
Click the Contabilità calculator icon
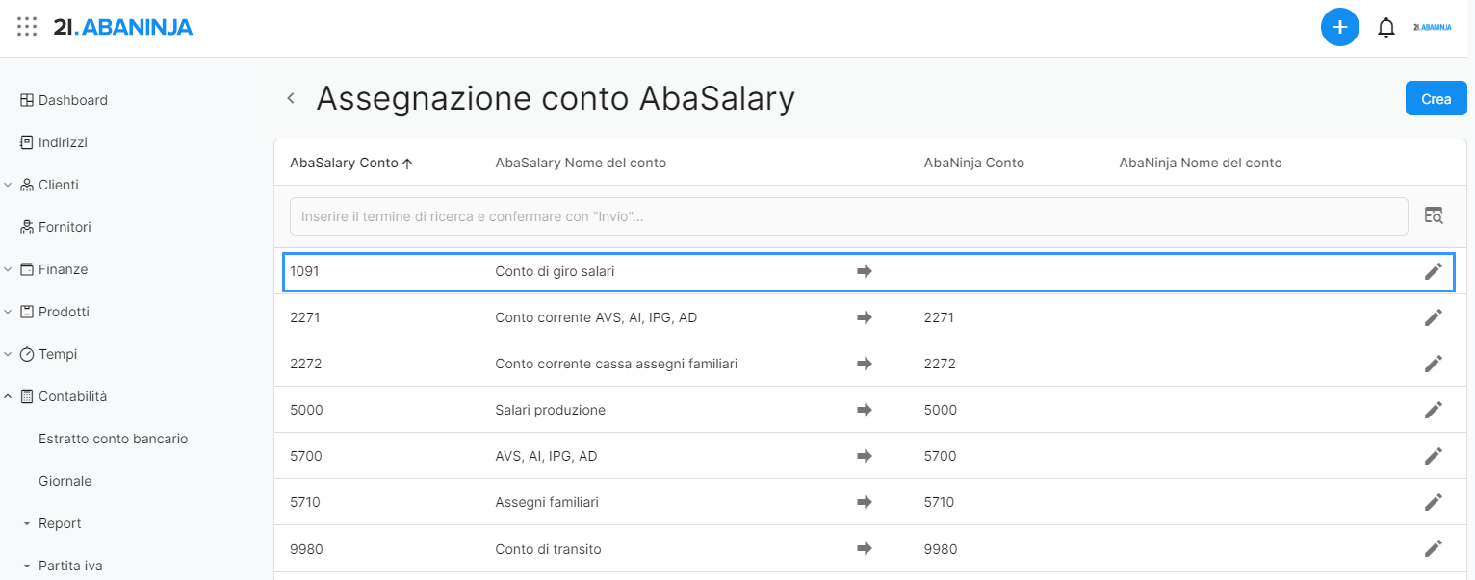click(27, 396)
